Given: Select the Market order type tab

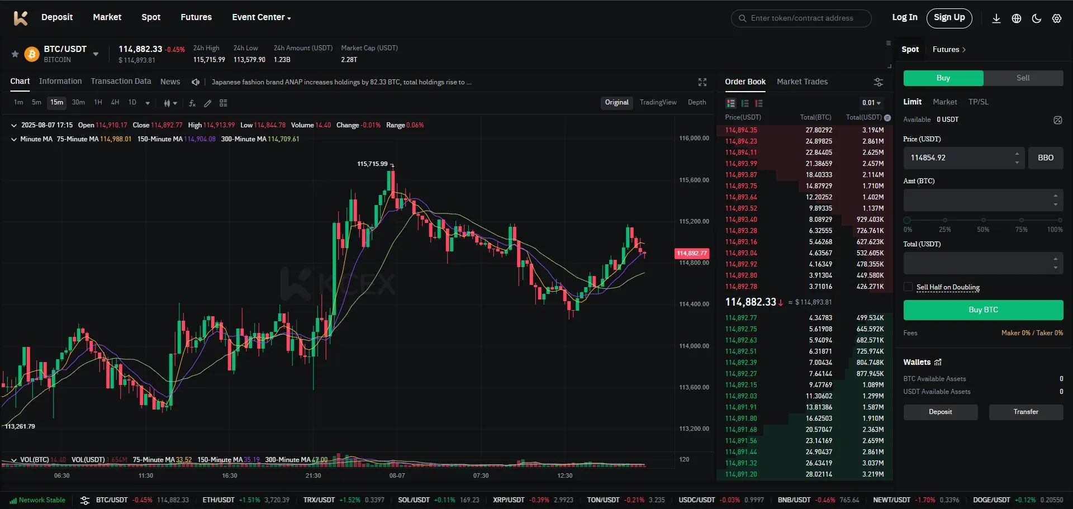Looking at the screenshot, I should [945, 102].
